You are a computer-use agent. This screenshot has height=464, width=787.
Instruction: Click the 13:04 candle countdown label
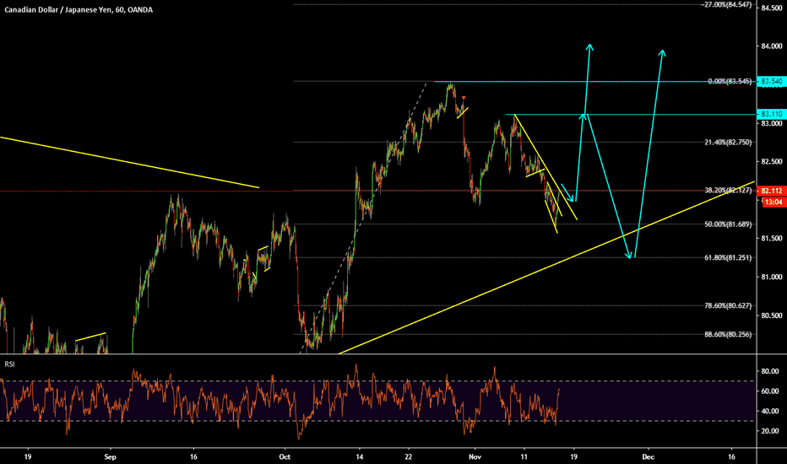[x=774, y=202]
